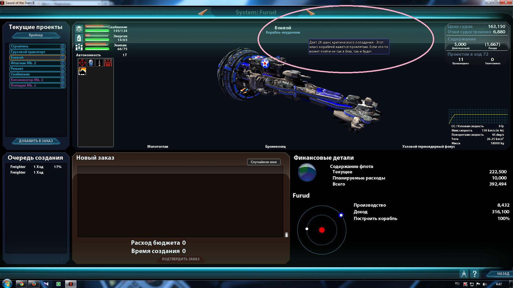Image resolution: width=513 pixels, height=288 pixels.
Task: Click the blue planet on Furud orbit
Action: [x=341, y=215]
